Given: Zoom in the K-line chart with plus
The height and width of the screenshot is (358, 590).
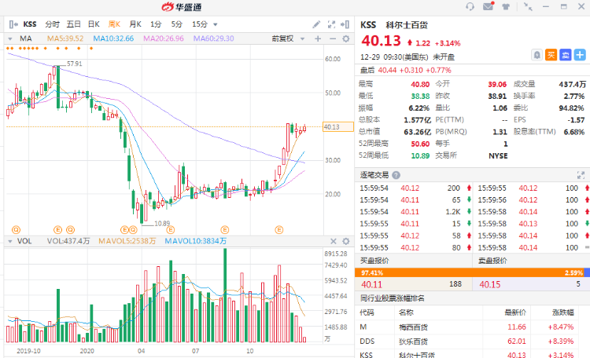Looking at the screenshot, I should click(318, 38).
